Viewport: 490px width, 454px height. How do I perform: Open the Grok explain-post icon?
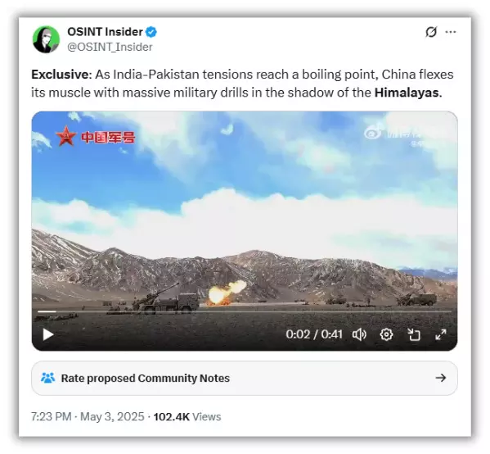tap(431, 32)
